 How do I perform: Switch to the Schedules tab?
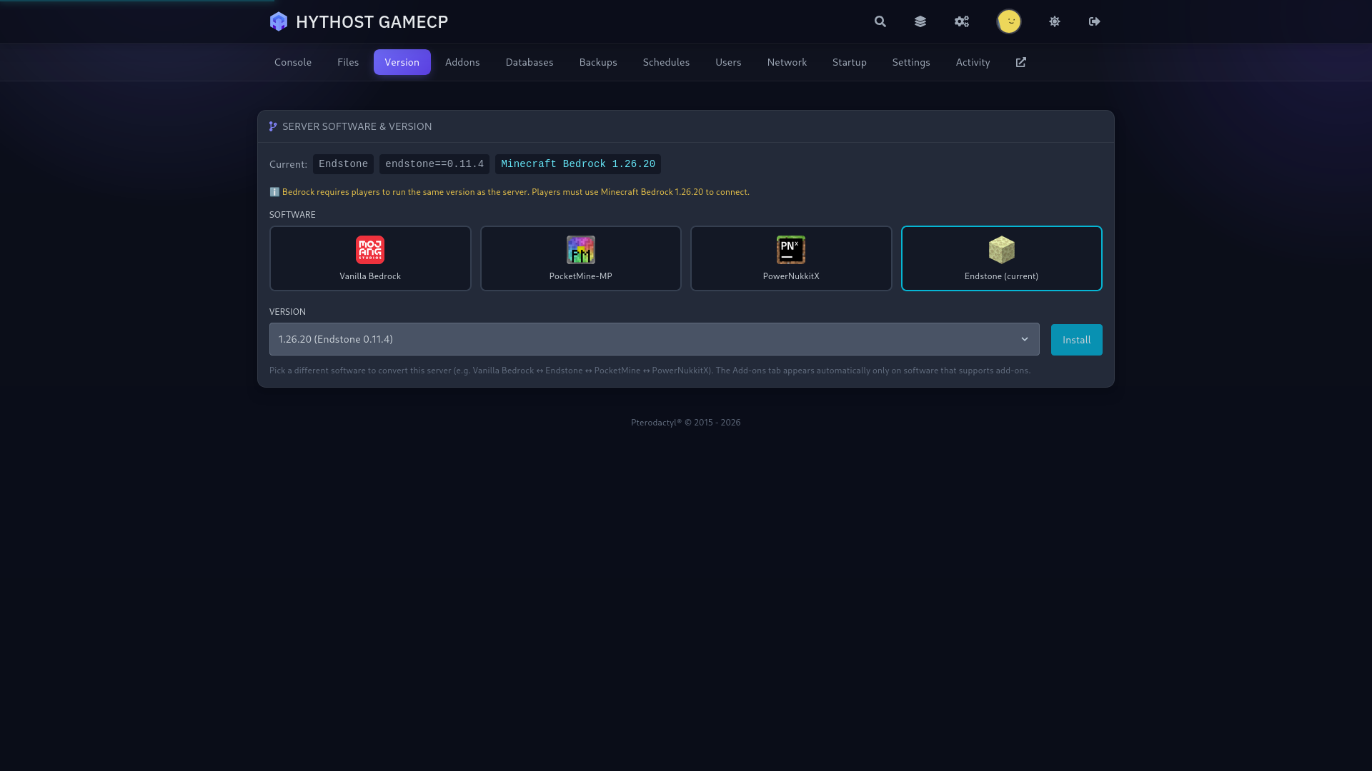[x=666, y=62]
